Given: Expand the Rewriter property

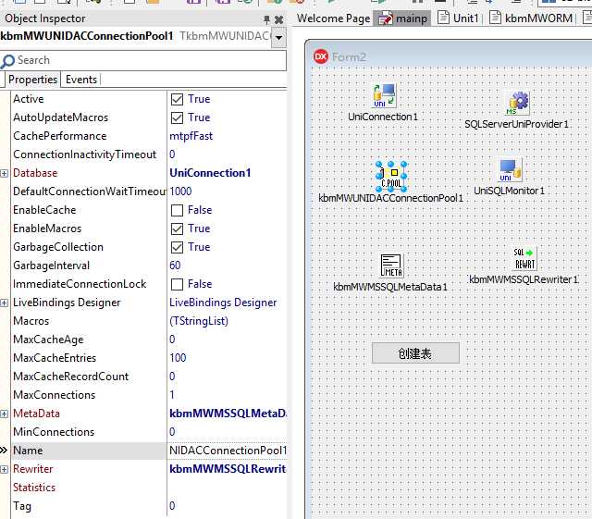Looking at the screenshot, I should (4, 470).
